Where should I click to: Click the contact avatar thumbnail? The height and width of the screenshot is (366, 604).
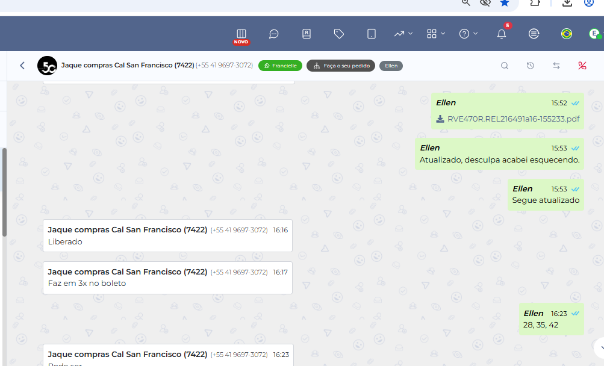coord(47,66)
